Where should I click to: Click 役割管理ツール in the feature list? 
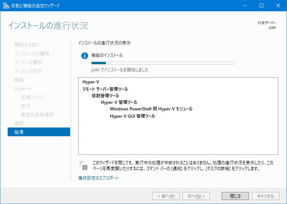point(105,96)
